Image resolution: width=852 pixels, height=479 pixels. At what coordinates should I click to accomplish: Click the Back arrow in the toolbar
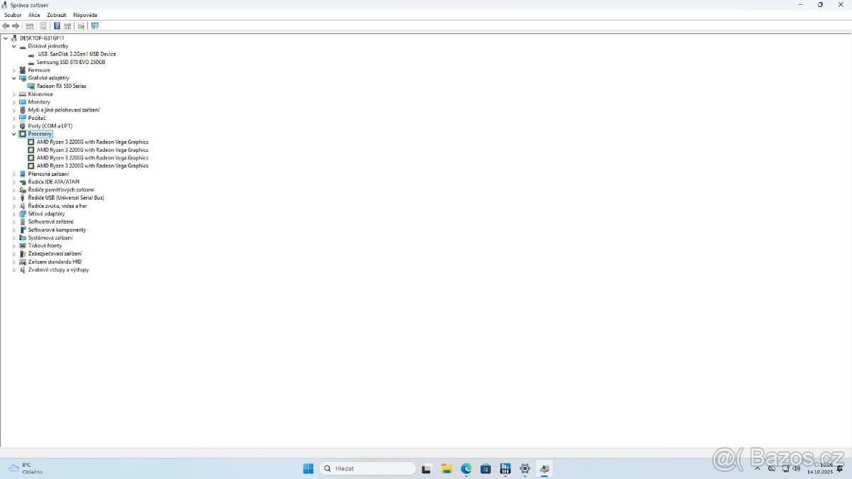(6, 26)
